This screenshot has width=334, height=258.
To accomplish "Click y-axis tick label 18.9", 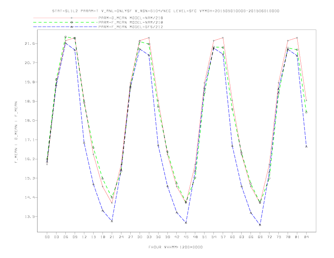I will coord(29,101).
